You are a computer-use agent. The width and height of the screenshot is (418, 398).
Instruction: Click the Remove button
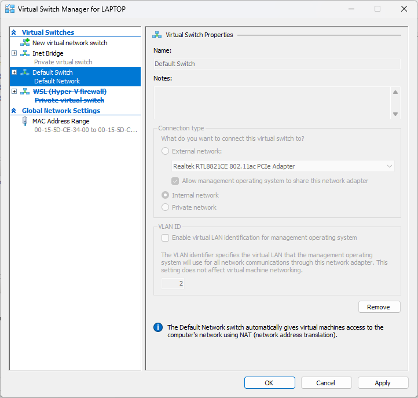(x=379, y=307)
